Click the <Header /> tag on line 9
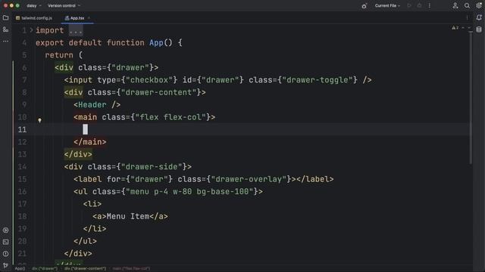This screenshot has height=272, width=485. pos(97,105)
